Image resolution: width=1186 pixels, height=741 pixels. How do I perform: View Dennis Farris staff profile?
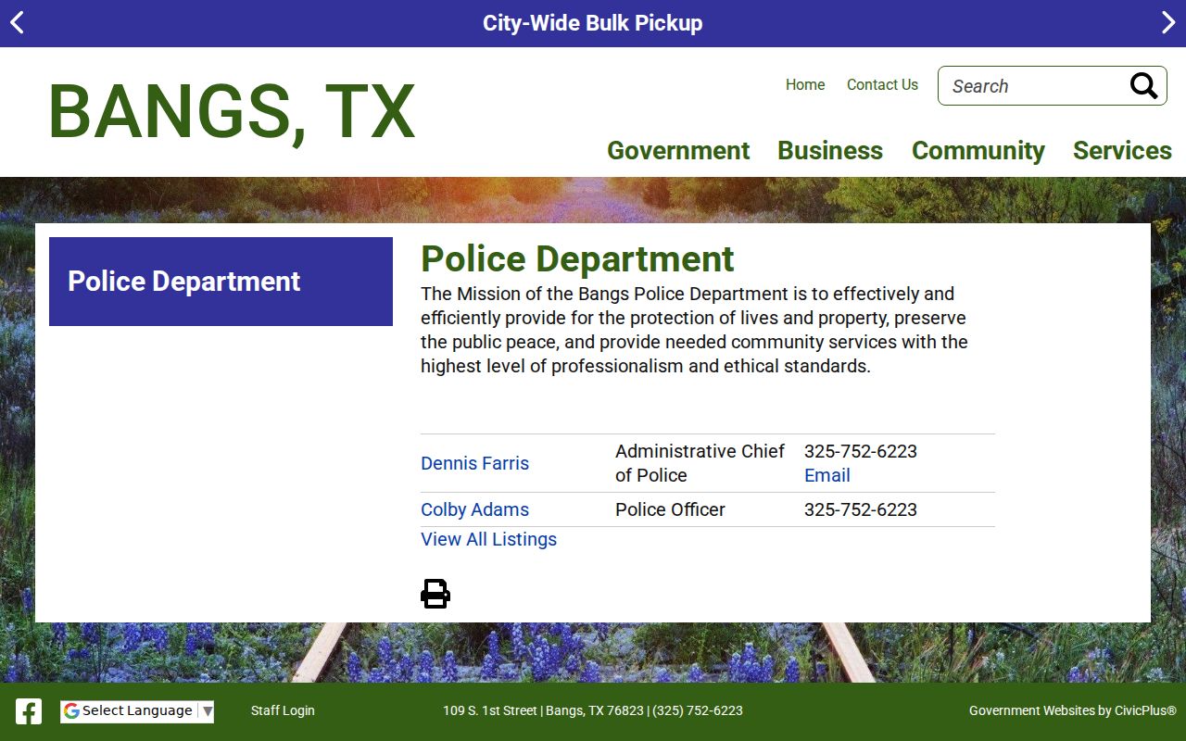click(x=474, y=463)
